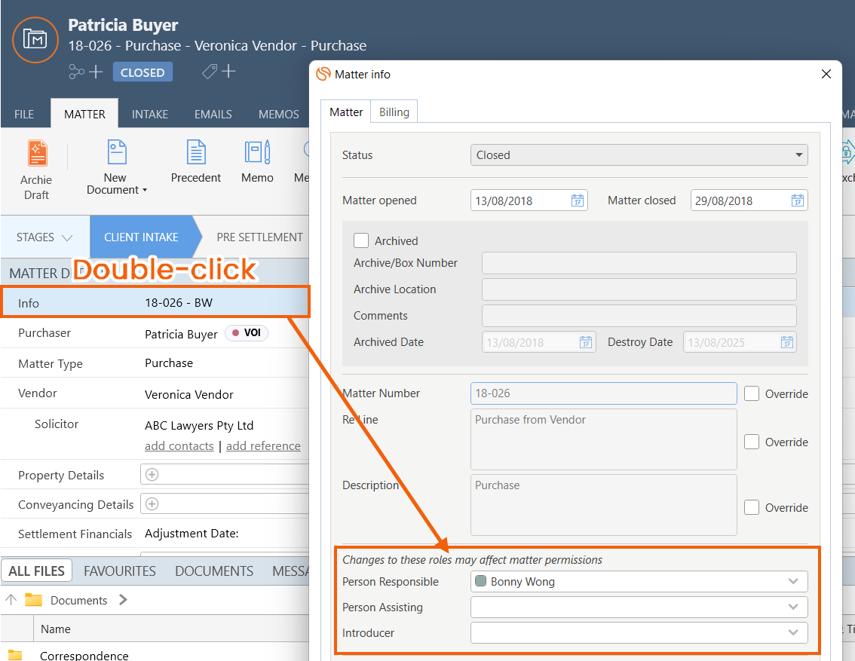Select the PRE SETTLEMENT stage
The height and width of the screenshot is (661, 855).
(259, 237)
